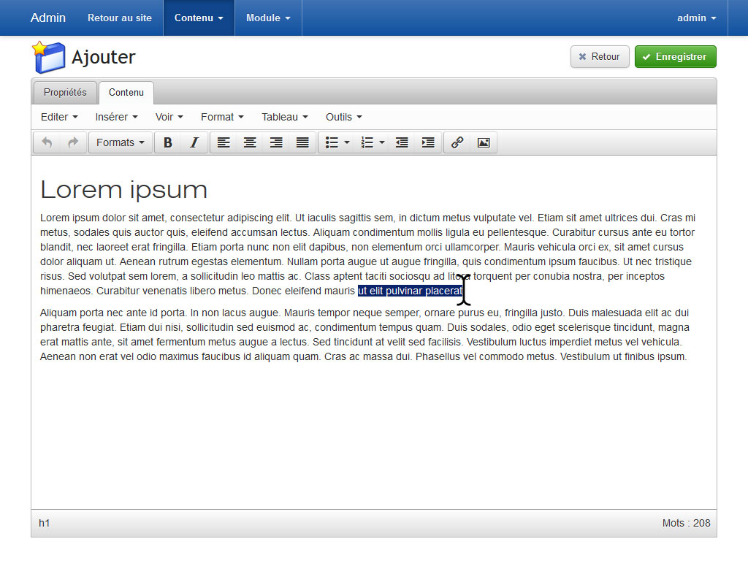The image size is (748, 566).
Task: Open the Formats dropdown
Action: [121, 142]
